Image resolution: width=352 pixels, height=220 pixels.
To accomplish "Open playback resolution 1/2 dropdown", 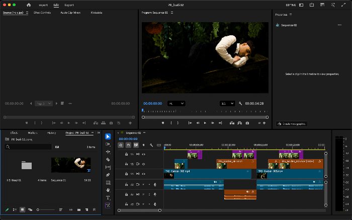I will (227, 103).
